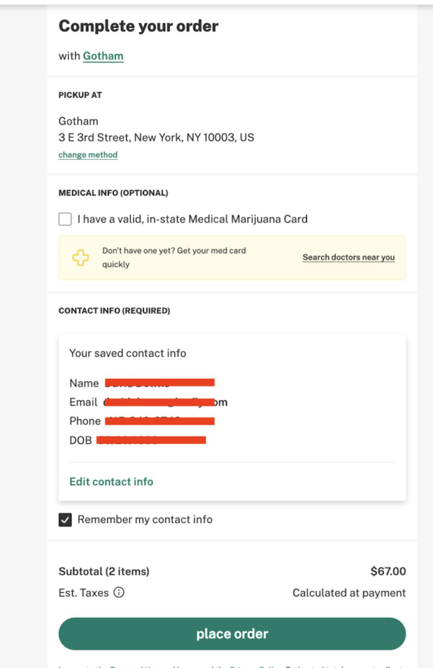
Task: Click the redacted DOB value
Action: pyautogui.click(x=151, y=440)
